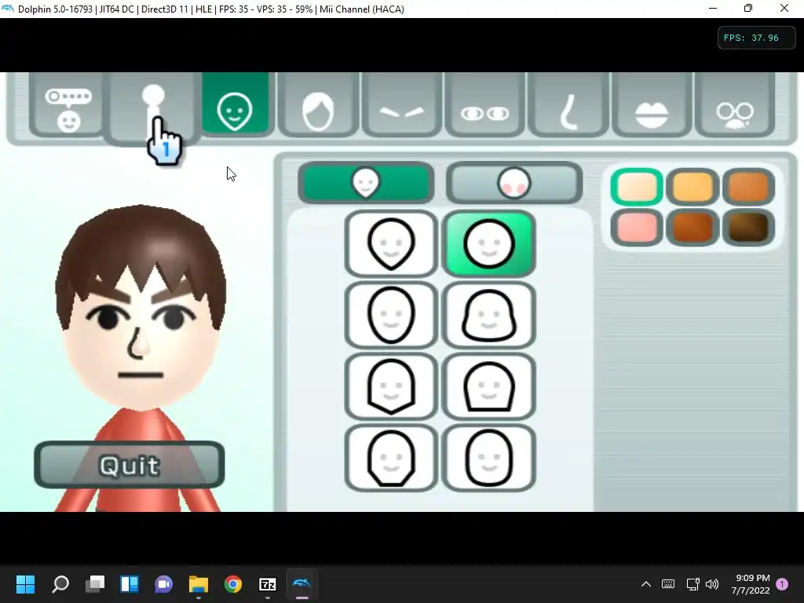Click the Dolphin window title bar icon
This screenshot has width=804, height=603.
8,9
